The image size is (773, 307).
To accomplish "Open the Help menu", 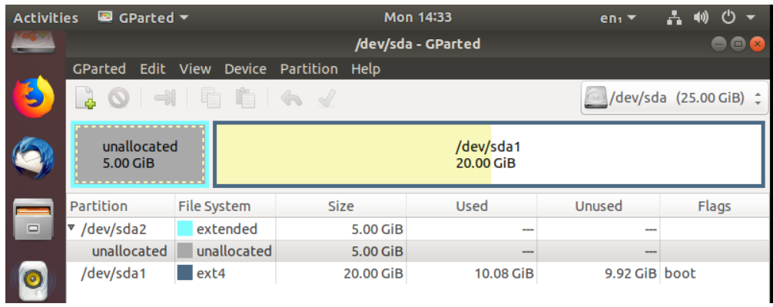I will (366, 69).
